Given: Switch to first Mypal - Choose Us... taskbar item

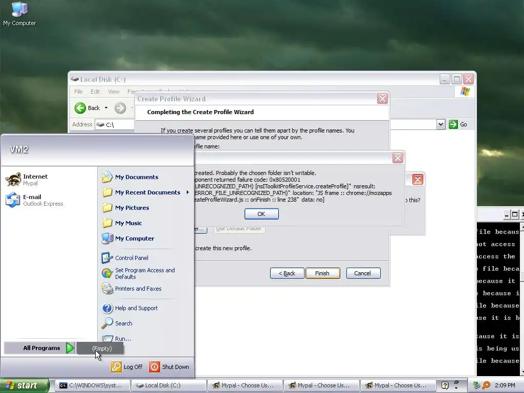Looking at the screenshot, I should tap(245, 385).
